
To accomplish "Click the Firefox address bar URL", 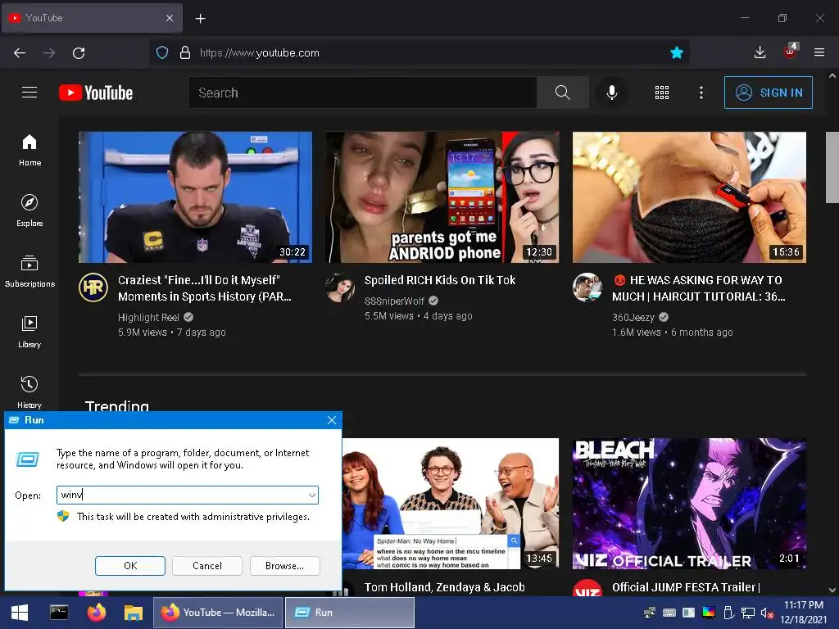I will click(x=259, y=53).
